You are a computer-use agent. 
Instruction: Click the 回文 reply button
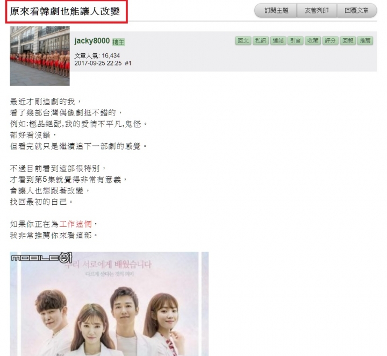243,41
